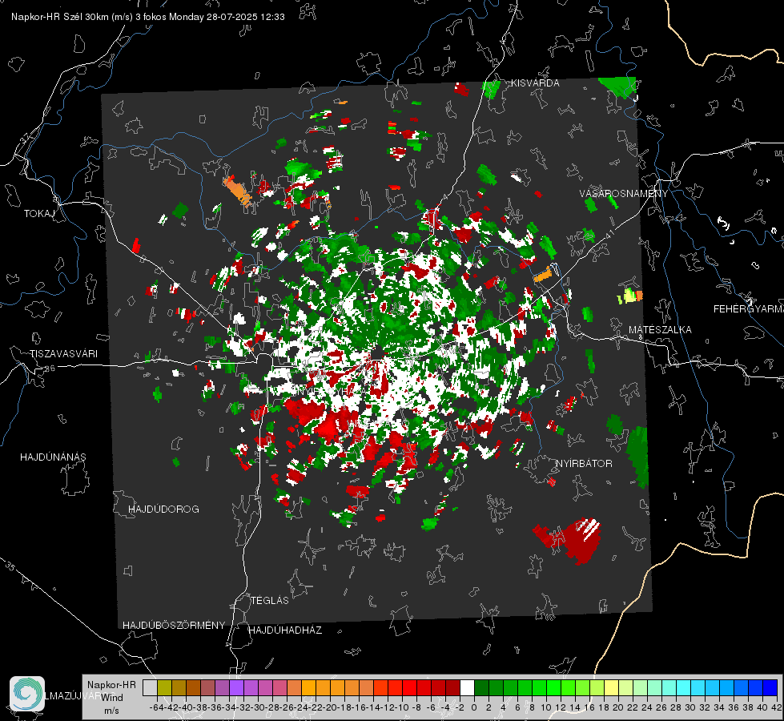Viewport: 784px width, 721px height.
Task: Select the TISZAVASVÁRI label
Action: click(x=63, y=354)
